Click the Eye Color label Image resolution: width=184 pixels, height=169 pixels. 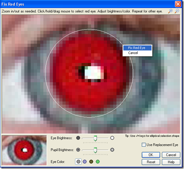tap(58, 162)
